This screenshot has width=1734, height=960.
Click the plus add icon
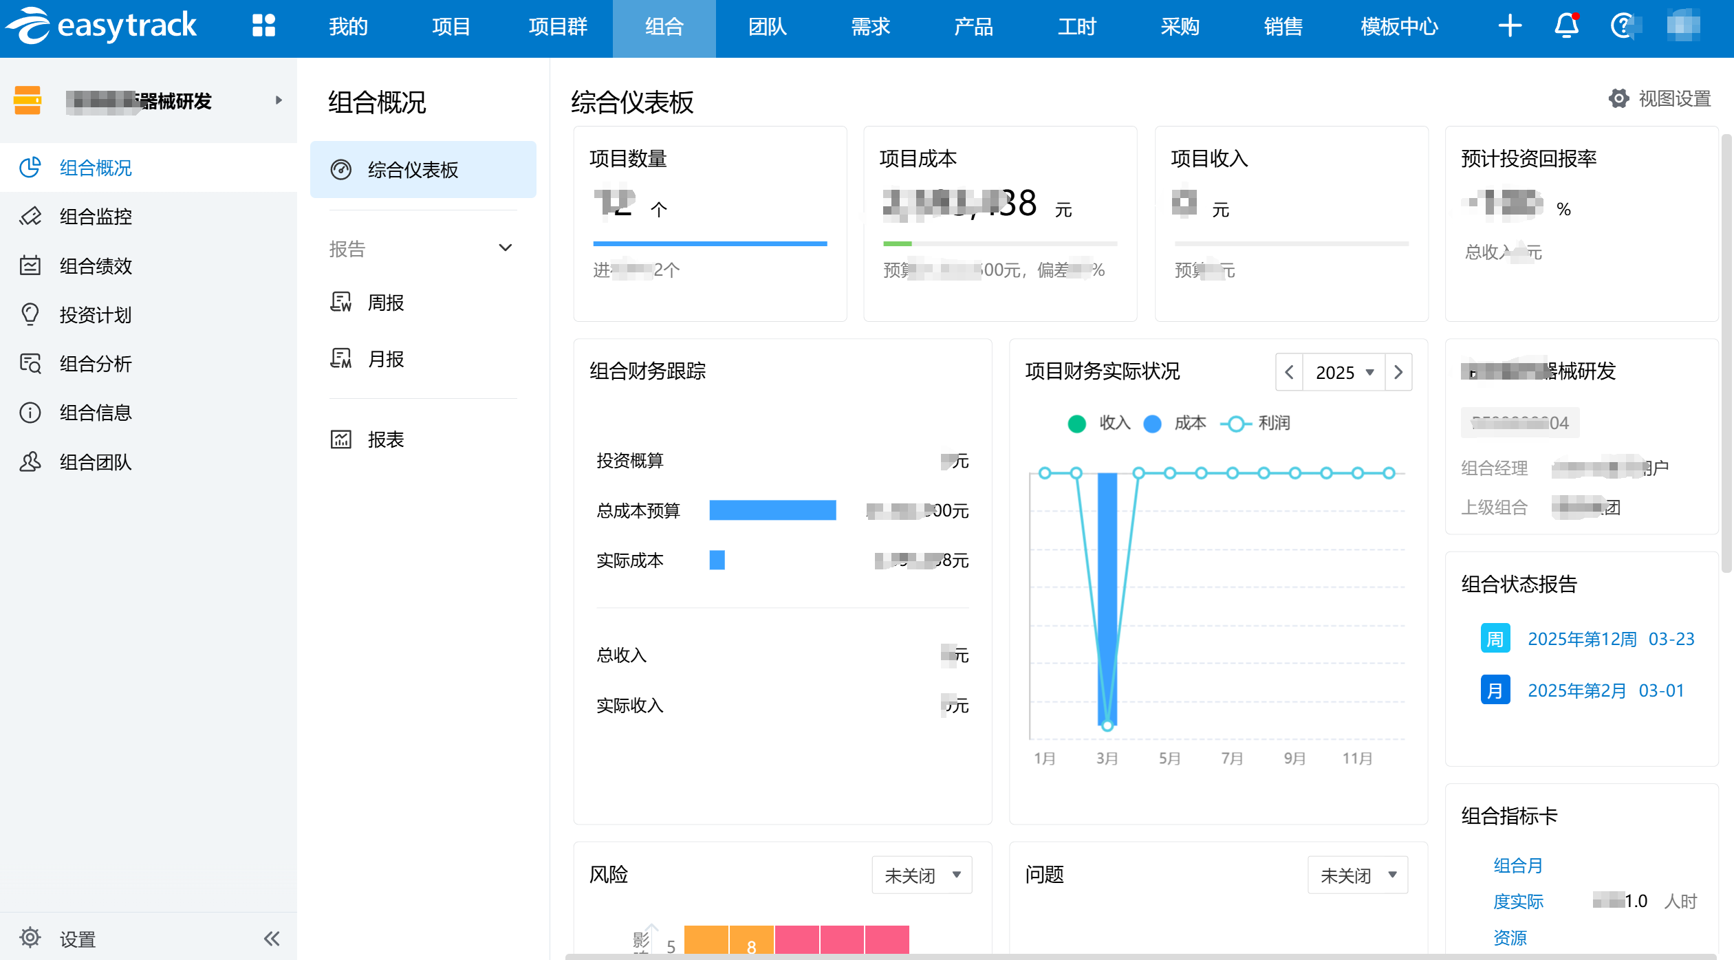click(1510, 26)
